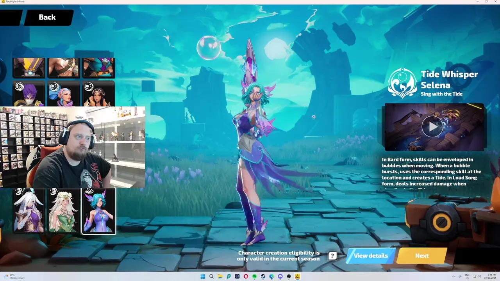The image size is (500, 281).
Task: Open Windows Search from the taskbar
Action: 211,277
